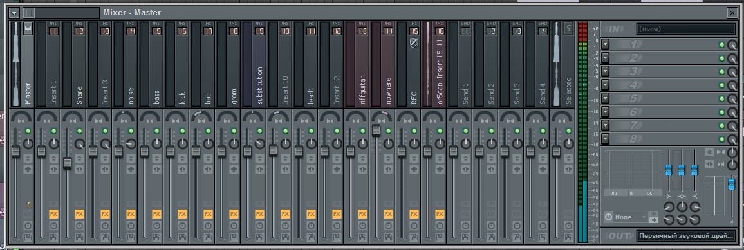
Task: Click the Snare track volume fader handle
Action: point(67,163)
